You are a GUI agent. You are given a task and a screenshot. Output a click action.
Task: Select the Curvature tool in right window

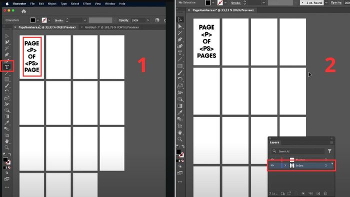click(x=180, y=46)
